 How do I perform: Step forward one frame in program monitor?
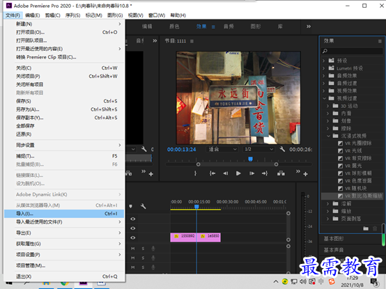252,173
